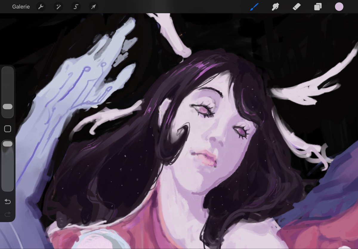
Task: Activate the Selection S-shaped tool
Action: 76,7
